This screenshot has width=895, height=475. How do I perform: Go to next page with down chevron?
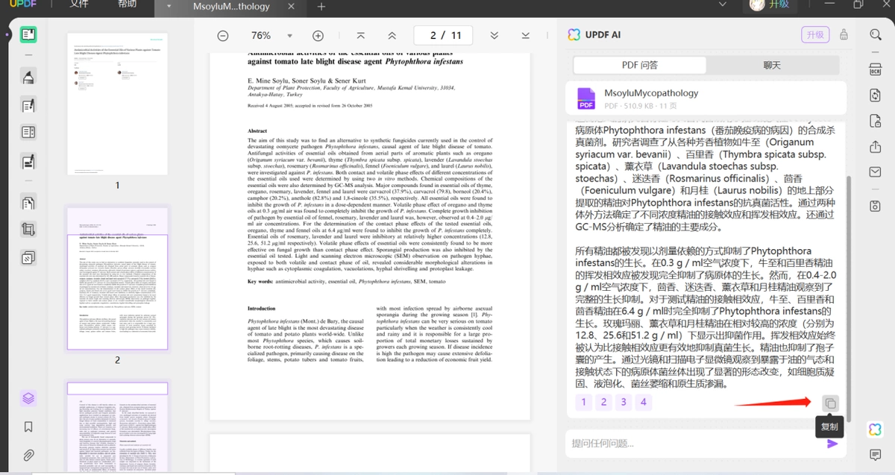pyautogui.click(x=494, y=36)
